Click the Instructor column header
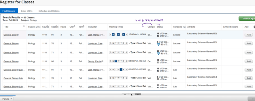 click(92, 27)
